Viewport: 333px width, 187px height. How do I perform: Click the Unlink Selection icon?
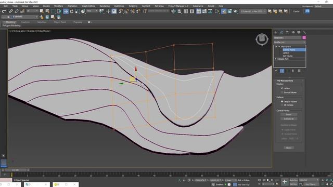click(x=16, y=11)
